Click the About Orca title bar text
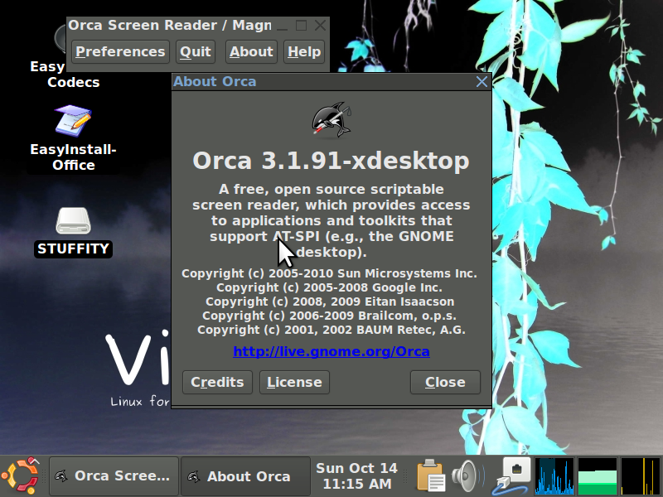663x497 pixels. [215, 81]
